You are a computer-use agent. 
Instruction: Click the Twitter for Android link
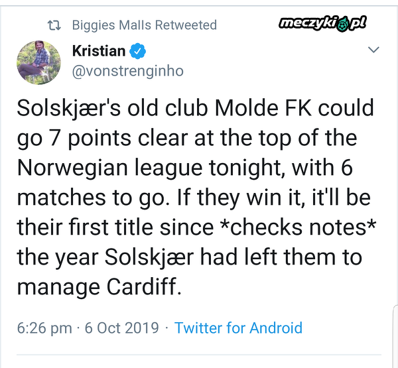238,328
